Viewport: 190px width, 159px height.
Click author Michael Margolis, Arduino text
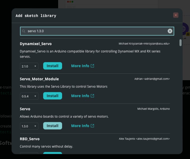[x=153, y=109]
